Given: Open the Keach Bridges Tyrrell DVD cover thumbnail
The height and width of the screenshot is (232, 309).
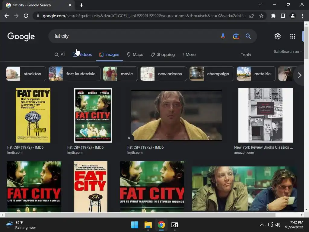Looking at the screenshot, I should pos(93,115).
